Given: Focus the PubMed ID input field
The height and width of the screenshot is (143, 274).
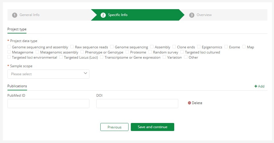Looking at the screenshot, I should (48, 104).
